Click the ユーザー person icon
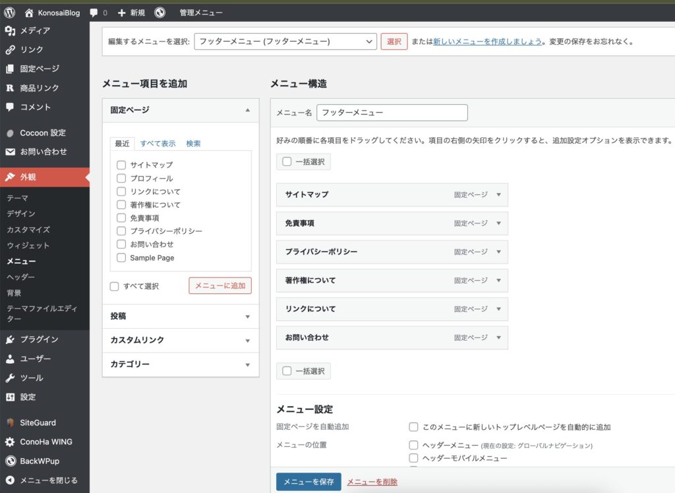Screen dimensions: 675x493 [10, 359]
